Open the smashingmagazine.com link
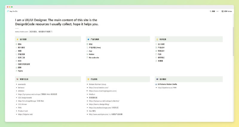Viewport: 239px width, 127px height. (x=103, y=91)
